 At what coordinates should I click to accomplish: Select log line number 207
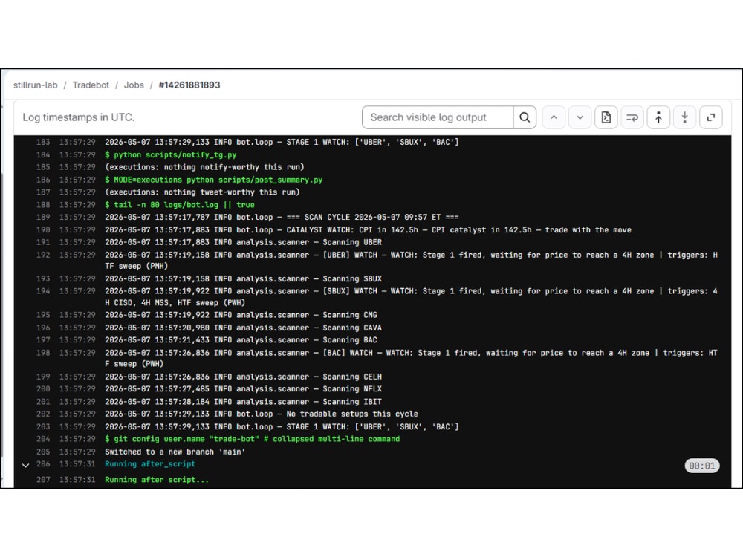tap(43, 480)
